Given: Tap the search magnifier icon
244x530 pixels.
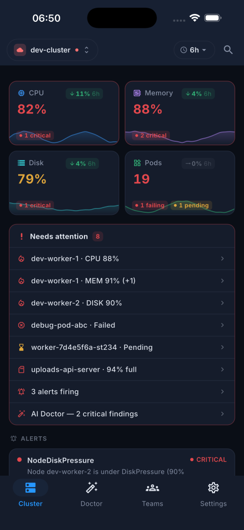Looking at the screenshot, I should pyautogui.click(x=228, y=50).
